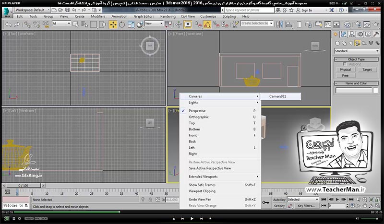Viewport: 384px width, 224px height.
Task: Toggle the AutoGrid checkbox
Action: click(345, 64)
